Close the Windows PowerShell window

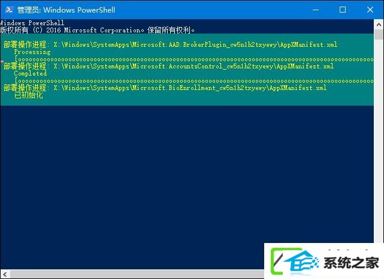370,10
